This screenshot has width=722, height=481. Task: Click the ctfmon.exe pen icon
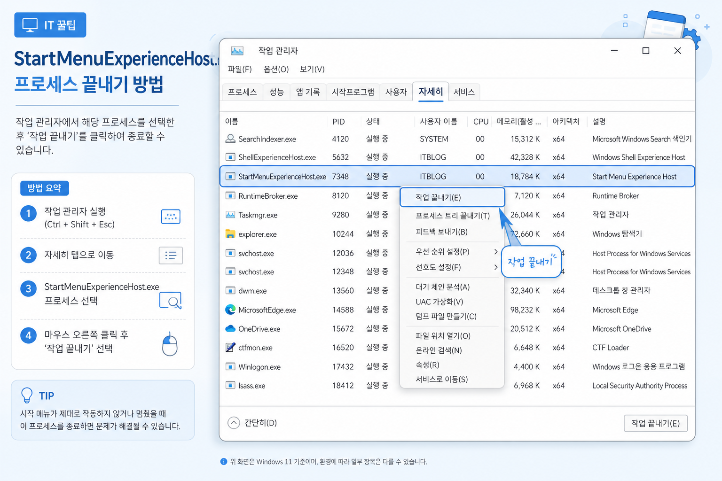click(x=230, y=348)
